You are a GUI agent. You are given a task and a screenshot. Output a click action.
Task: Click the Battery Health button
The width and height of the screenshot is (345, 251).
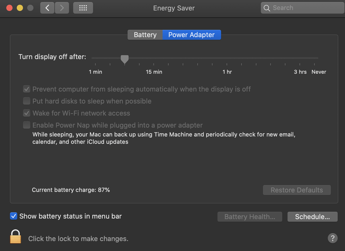click(250, 217)
